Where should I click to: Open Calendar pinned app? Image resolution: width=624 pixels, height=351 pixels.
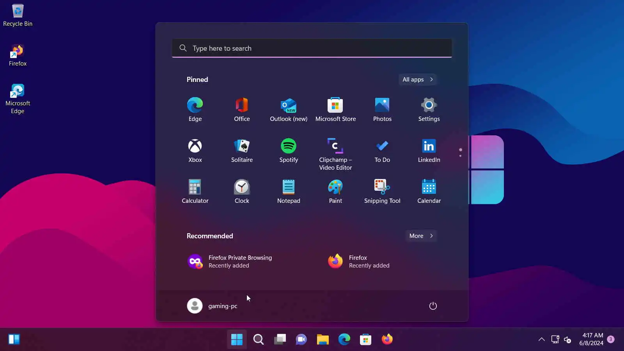429,191
